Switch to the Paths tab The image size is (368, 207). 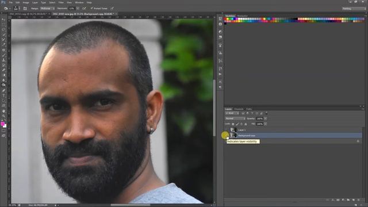[249, 109]
